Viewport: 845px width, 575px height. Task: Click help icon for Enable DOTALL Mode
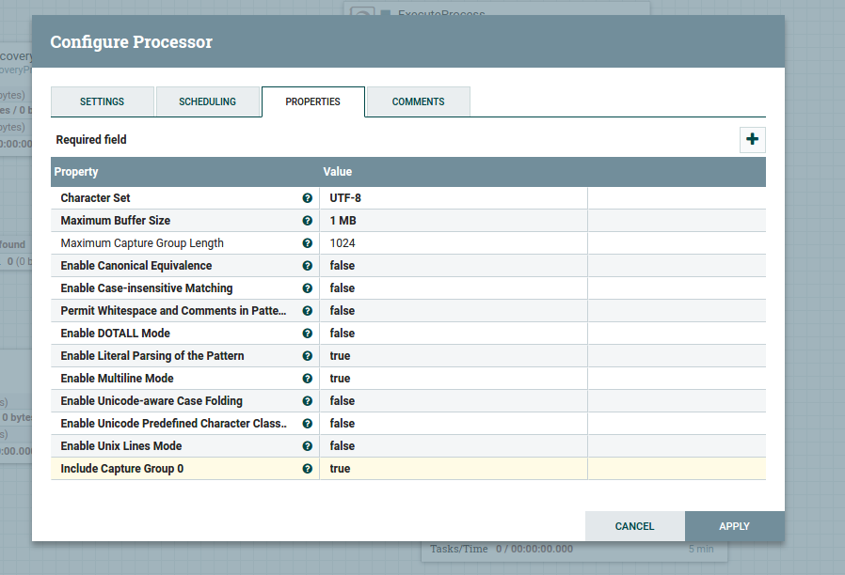tap(307, 334)
